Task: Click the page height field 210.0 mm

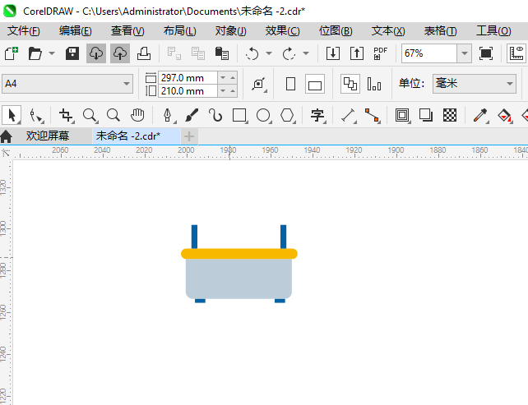Action: [188, 91]
